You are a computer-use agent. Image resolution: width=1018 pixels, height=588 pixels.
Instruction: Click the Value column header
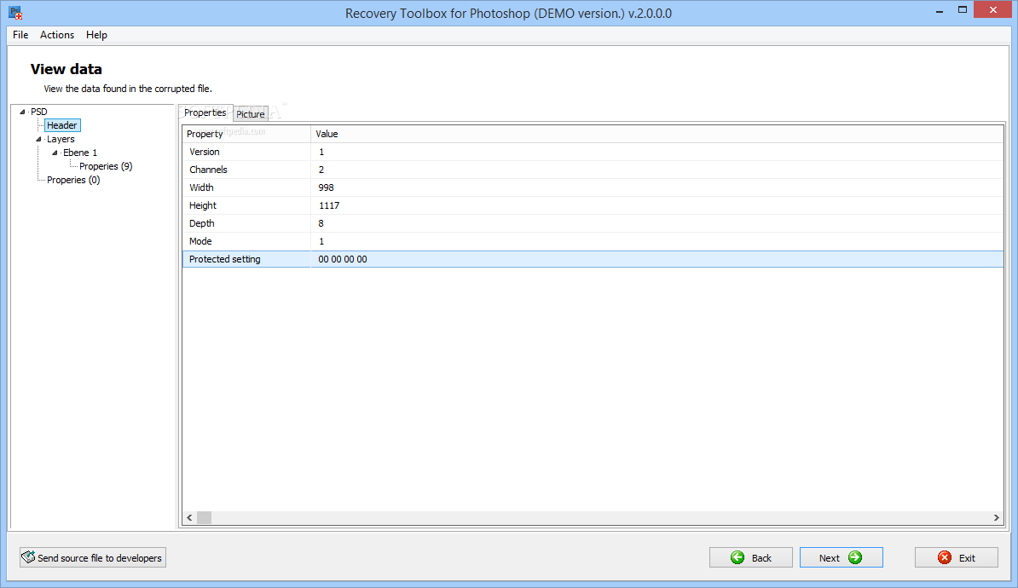pyautogui.click(x=657, y=134)
